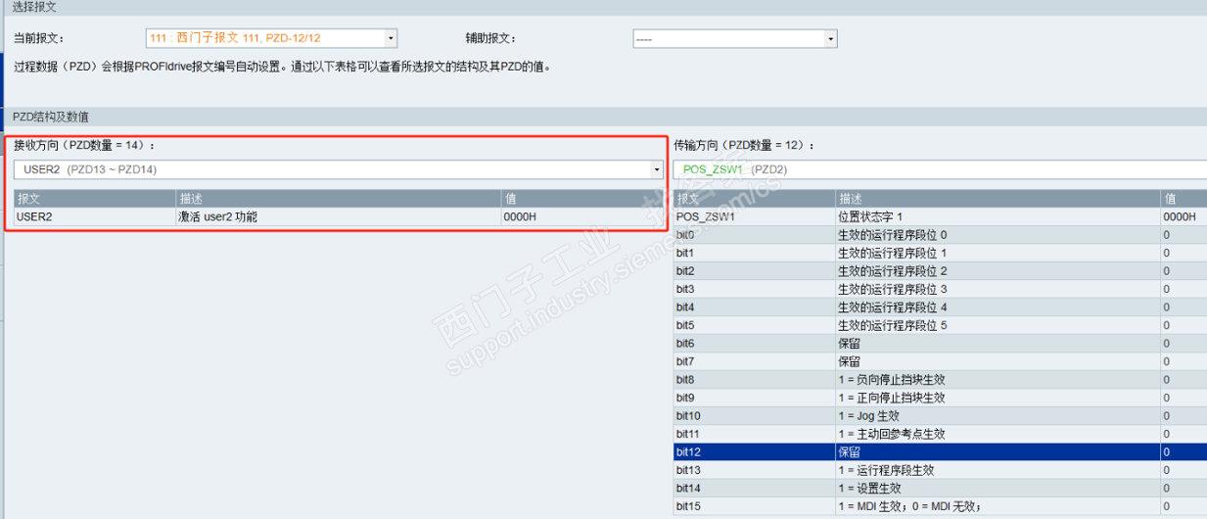Image resolution: width=1207 pixels, height=519 pixels.
Task: Click 1 = 主动回参考点生效 description
Action: tap(891, 434)
